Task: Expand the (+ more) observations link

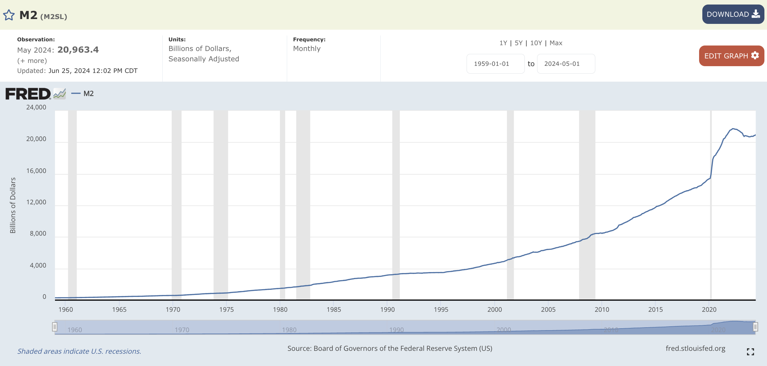Action: (32, 61)
